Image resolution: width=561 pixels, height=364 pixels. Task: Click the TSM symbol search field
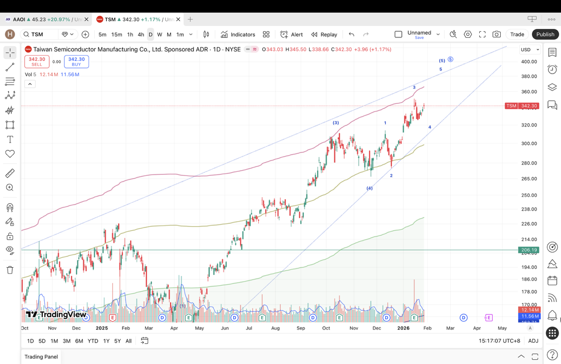pos(41,34)
